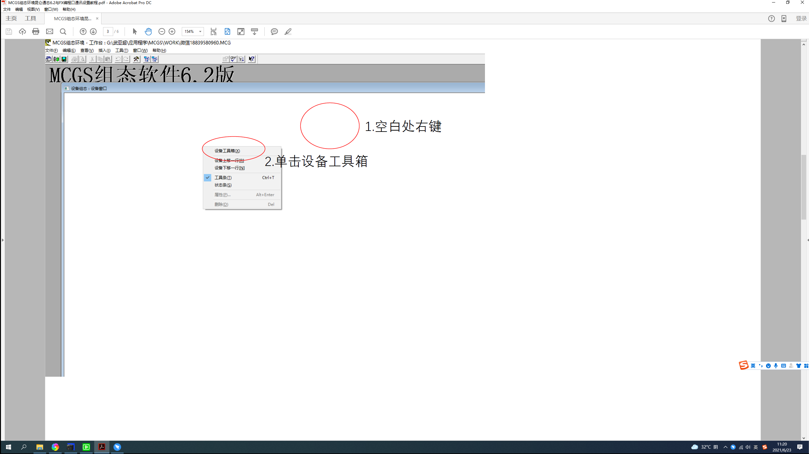Switch to the 工具 tab

[x=31, y=18]
